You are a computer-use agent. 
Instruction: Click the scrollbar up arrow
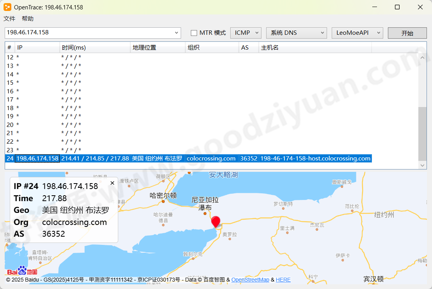[422, 57]
